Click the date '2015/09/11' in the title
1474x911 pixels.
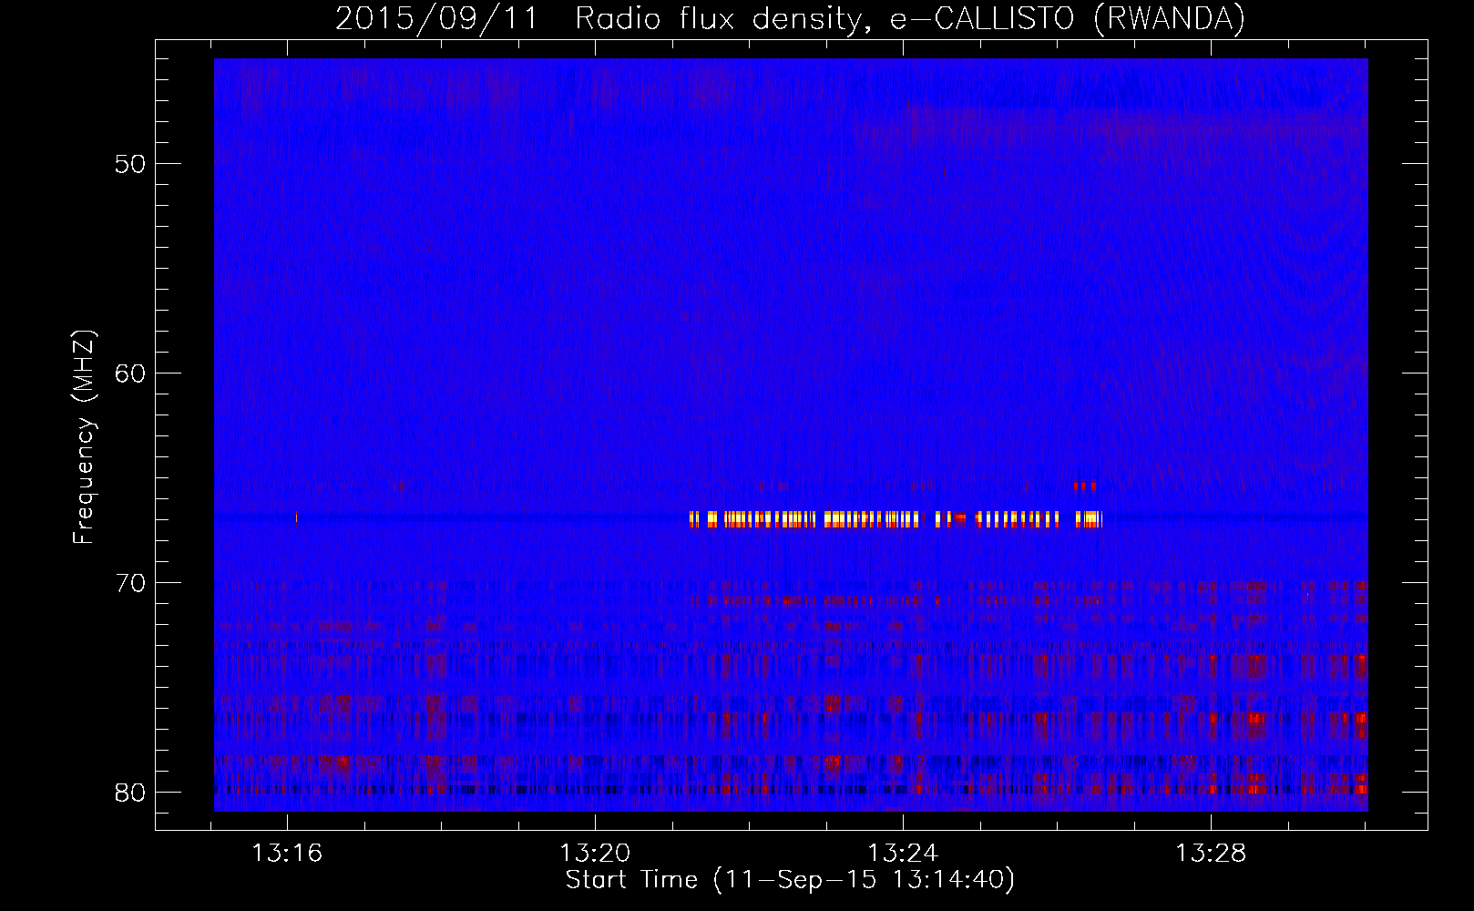[438, 18]
